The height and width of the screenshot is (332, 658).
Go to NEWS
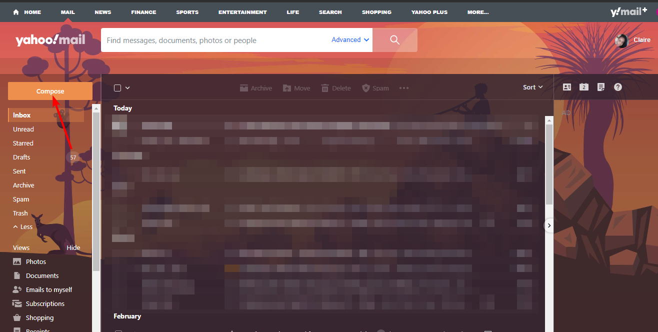click(103, 12)
